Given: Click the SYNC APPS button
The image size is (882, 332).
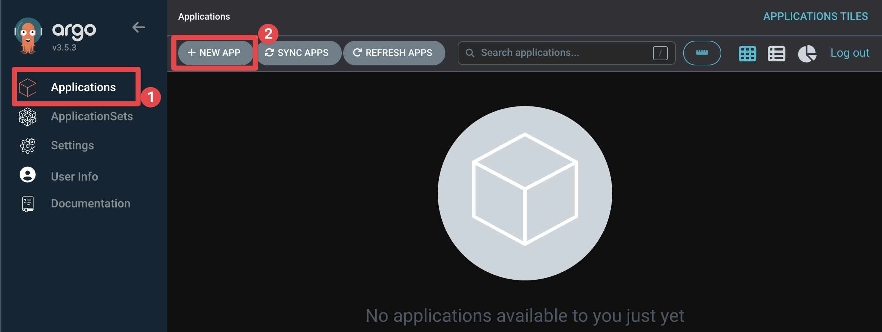Looking at the screenshot, I should pos(299,53).
